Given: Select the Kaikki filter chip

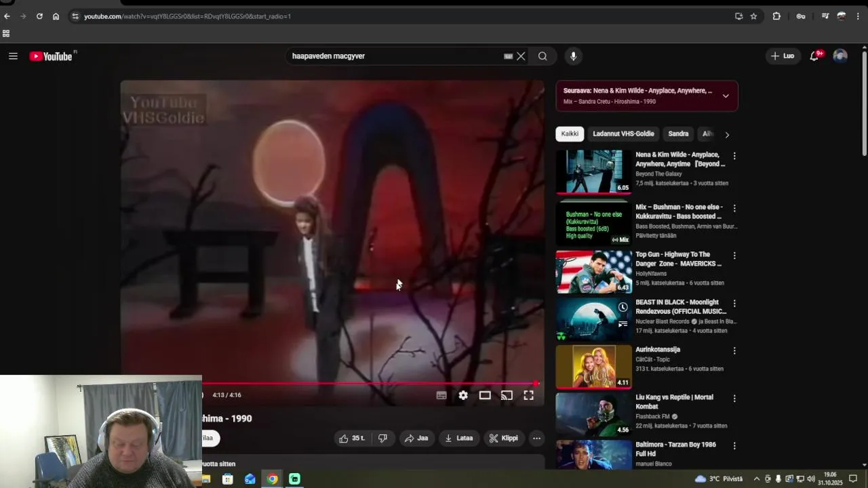Looking at the screenshot, I should coord(570,134).
